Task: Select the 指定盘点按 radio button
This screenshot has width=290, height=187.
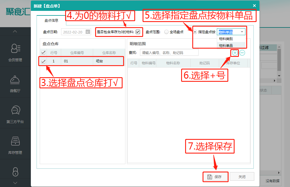Action: pos(195,32)
